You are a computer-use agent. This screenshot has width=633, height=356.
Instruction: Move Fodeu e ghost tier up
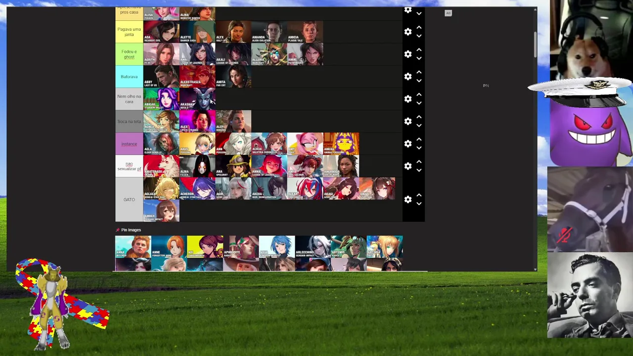tap(419, 49)
